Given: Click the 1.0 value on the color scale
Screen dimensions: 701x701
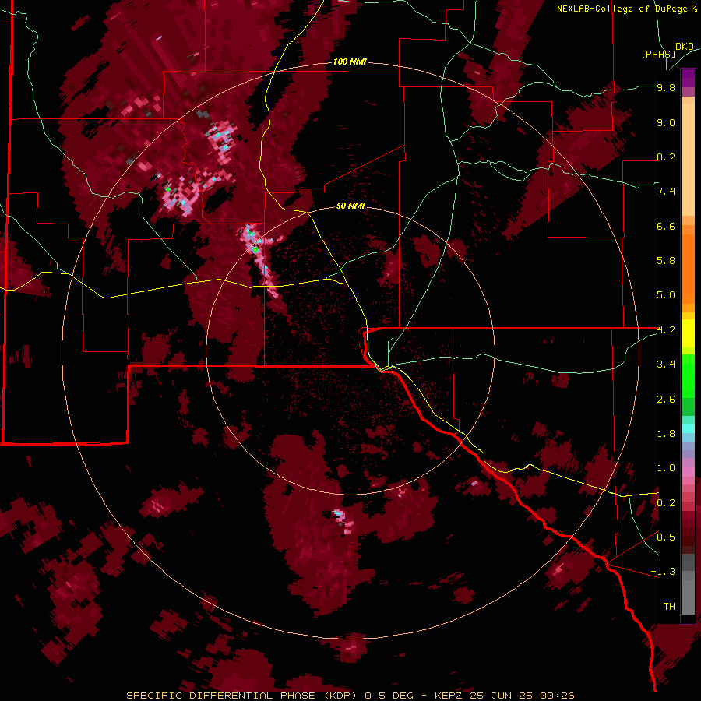Looking at the screenshot, I should (666, 468).
